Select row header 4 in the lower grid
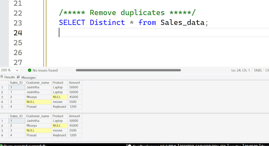Viewport: 269px width, 146px height. click(4, 135)
